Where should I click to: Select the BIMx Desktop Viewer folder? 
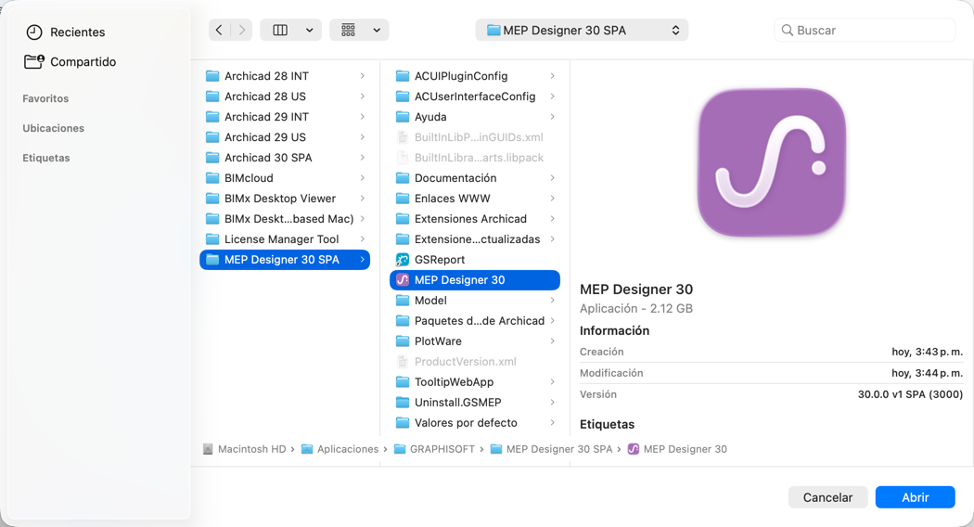click(x=285, y=199)
